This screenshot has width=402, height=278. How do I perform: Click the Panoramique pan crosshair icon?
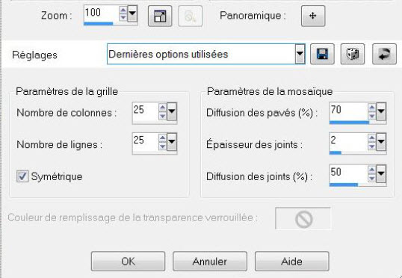pos(313,16)
